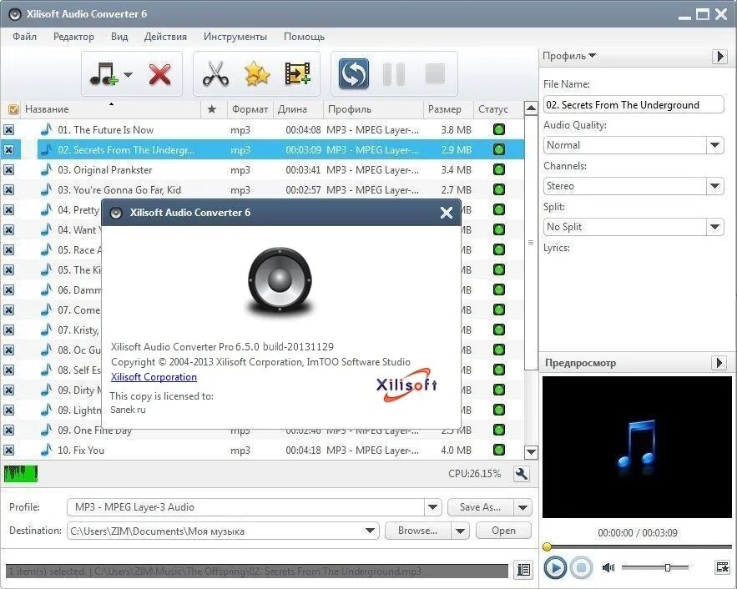Select the scissors Clip tool
Viewport: 737px width, 589px height.
click(215, 74)
